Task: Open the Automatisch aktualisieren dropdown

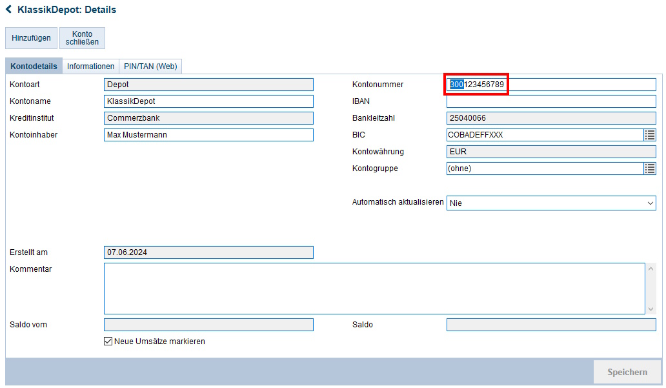Action: (x=652, y=203)
